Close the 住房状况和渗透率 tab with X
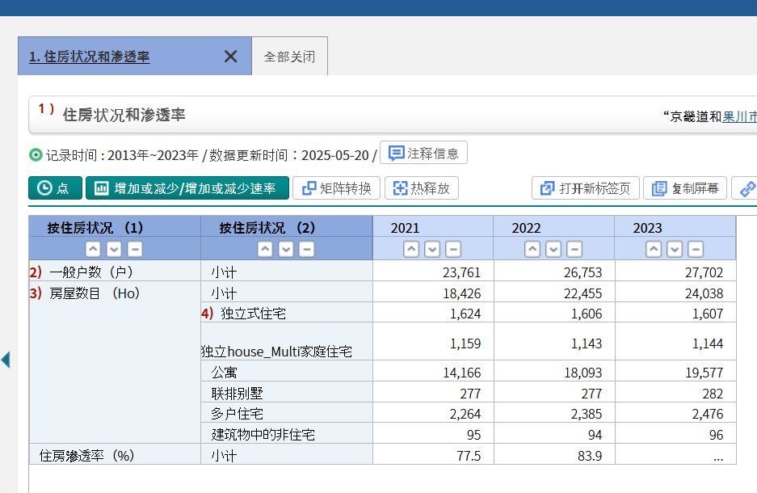 [x=231, y=57]
